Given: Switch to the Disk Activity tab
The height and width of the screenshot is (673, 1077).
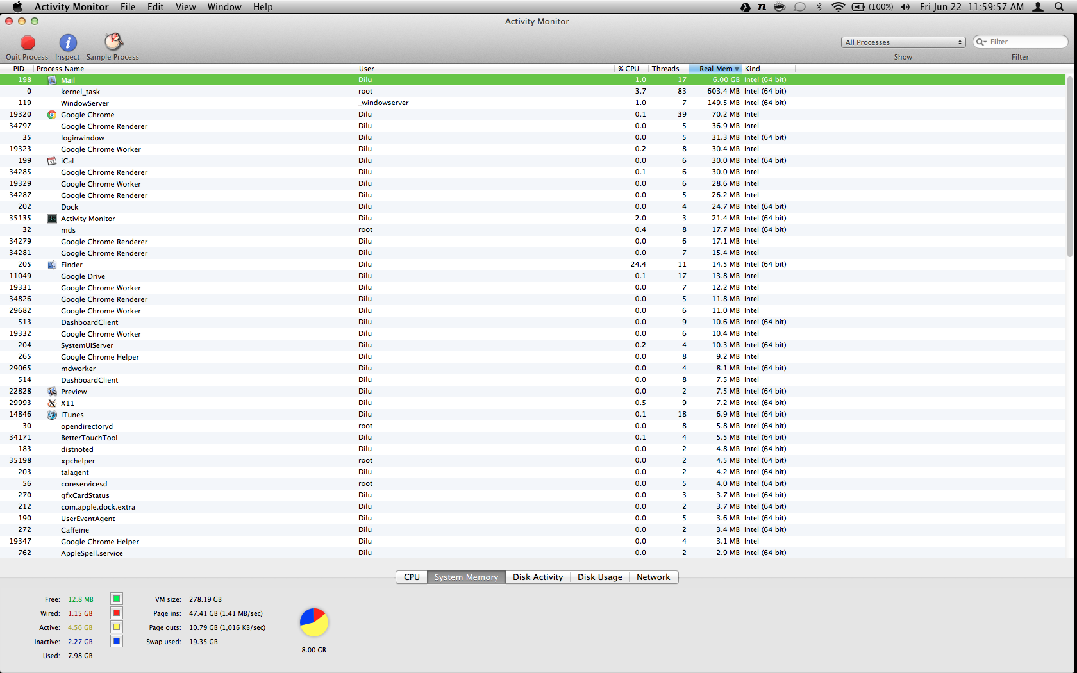Looking at the screenshot, I should click(537, 577).
